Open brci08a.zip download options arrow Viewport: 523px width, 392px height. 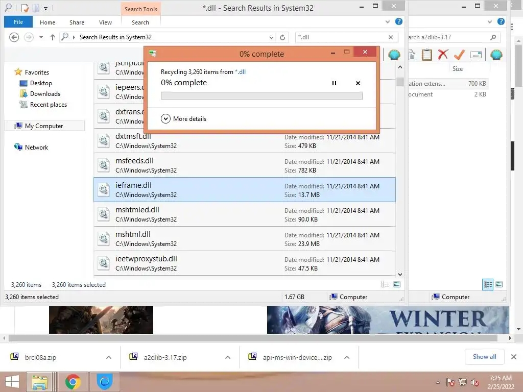click(x=109, y=357)
